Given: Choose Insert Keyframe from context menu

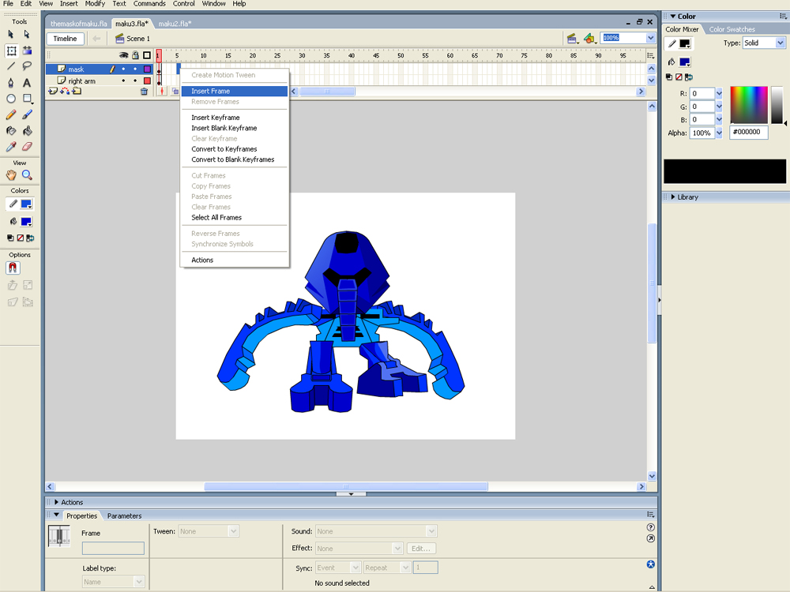Looking at the screenshot, I should click(215, 118).
